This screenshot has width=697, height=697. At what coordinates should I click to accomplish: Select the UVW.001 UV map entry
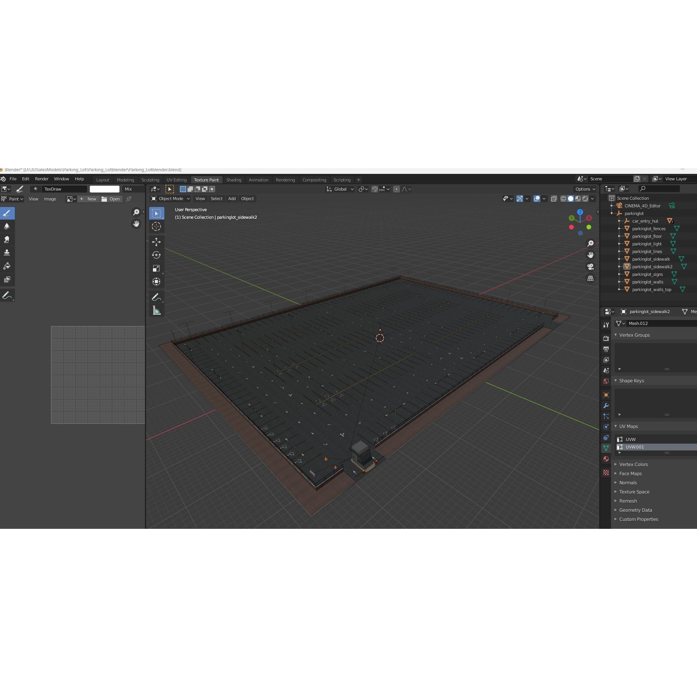(635, 447)
